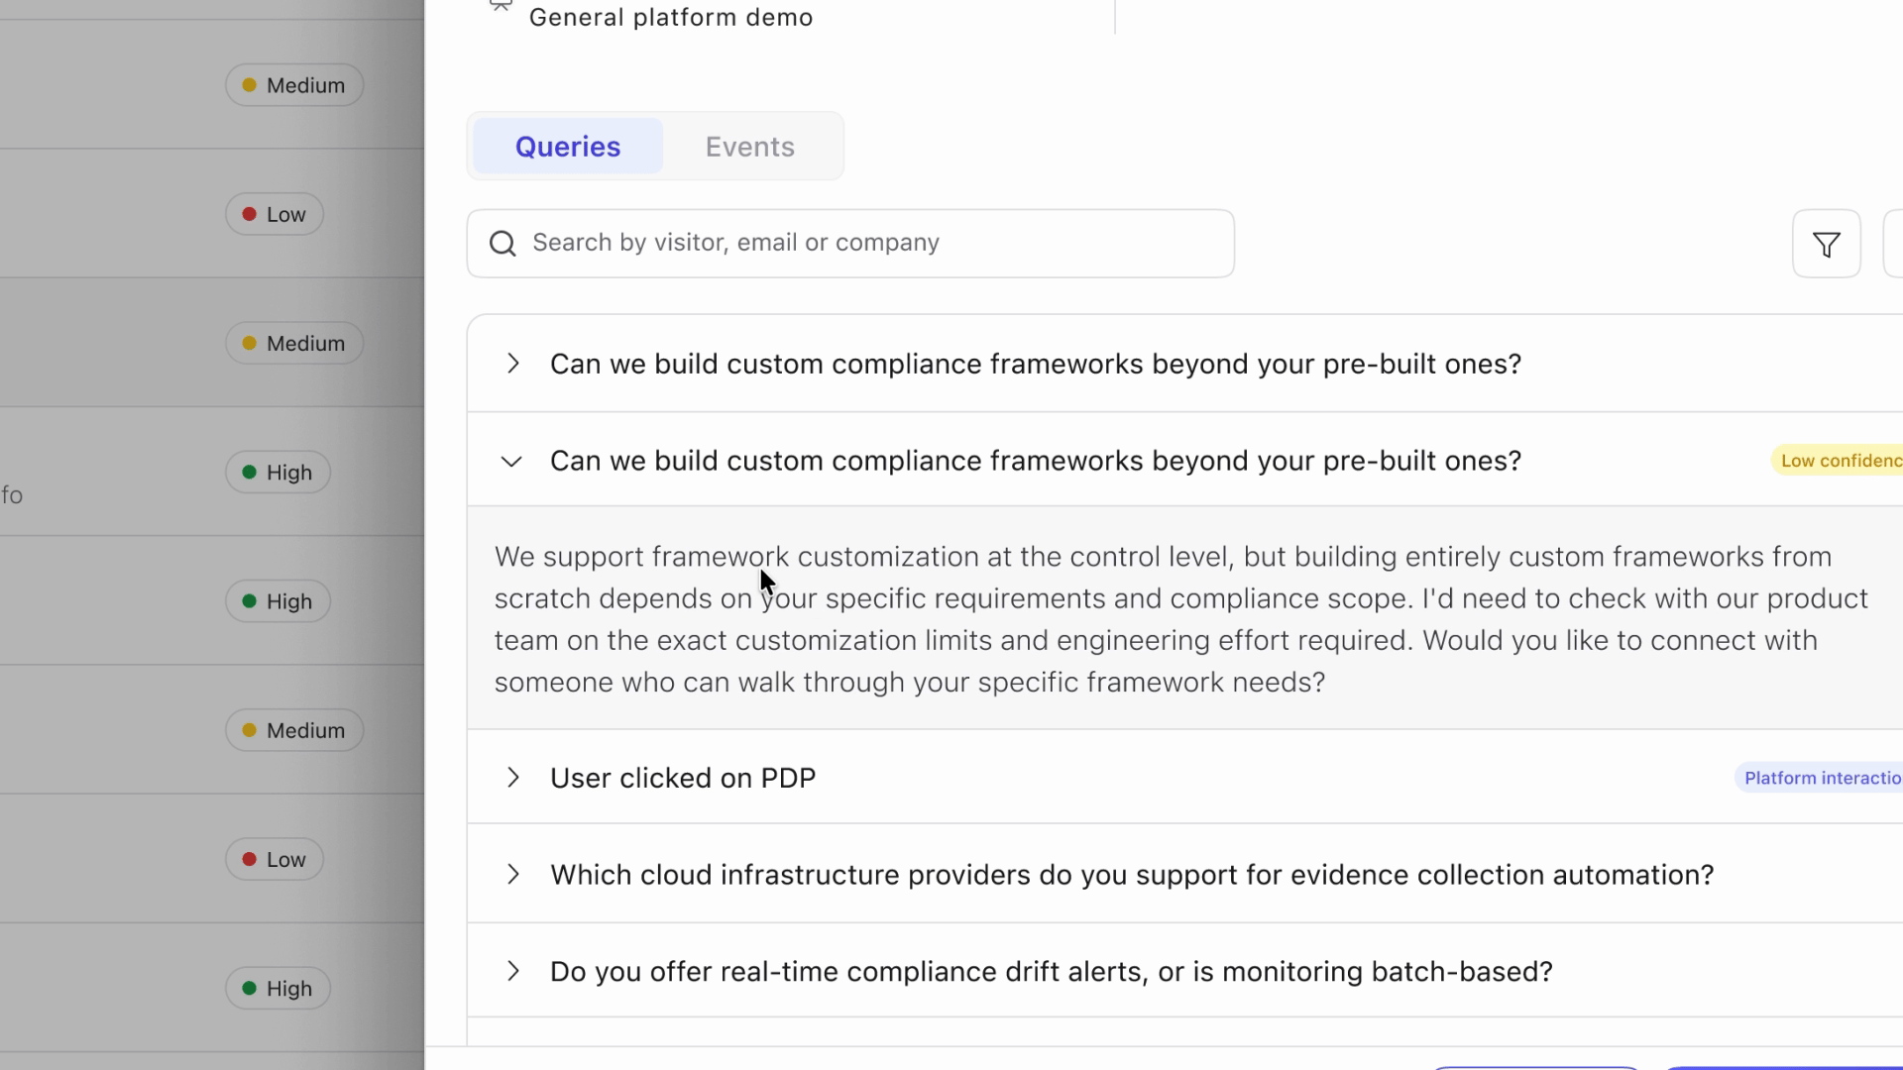
Task: Click the topmost Medium status badge
Action: pyautogui.click(x=294, y=85)
